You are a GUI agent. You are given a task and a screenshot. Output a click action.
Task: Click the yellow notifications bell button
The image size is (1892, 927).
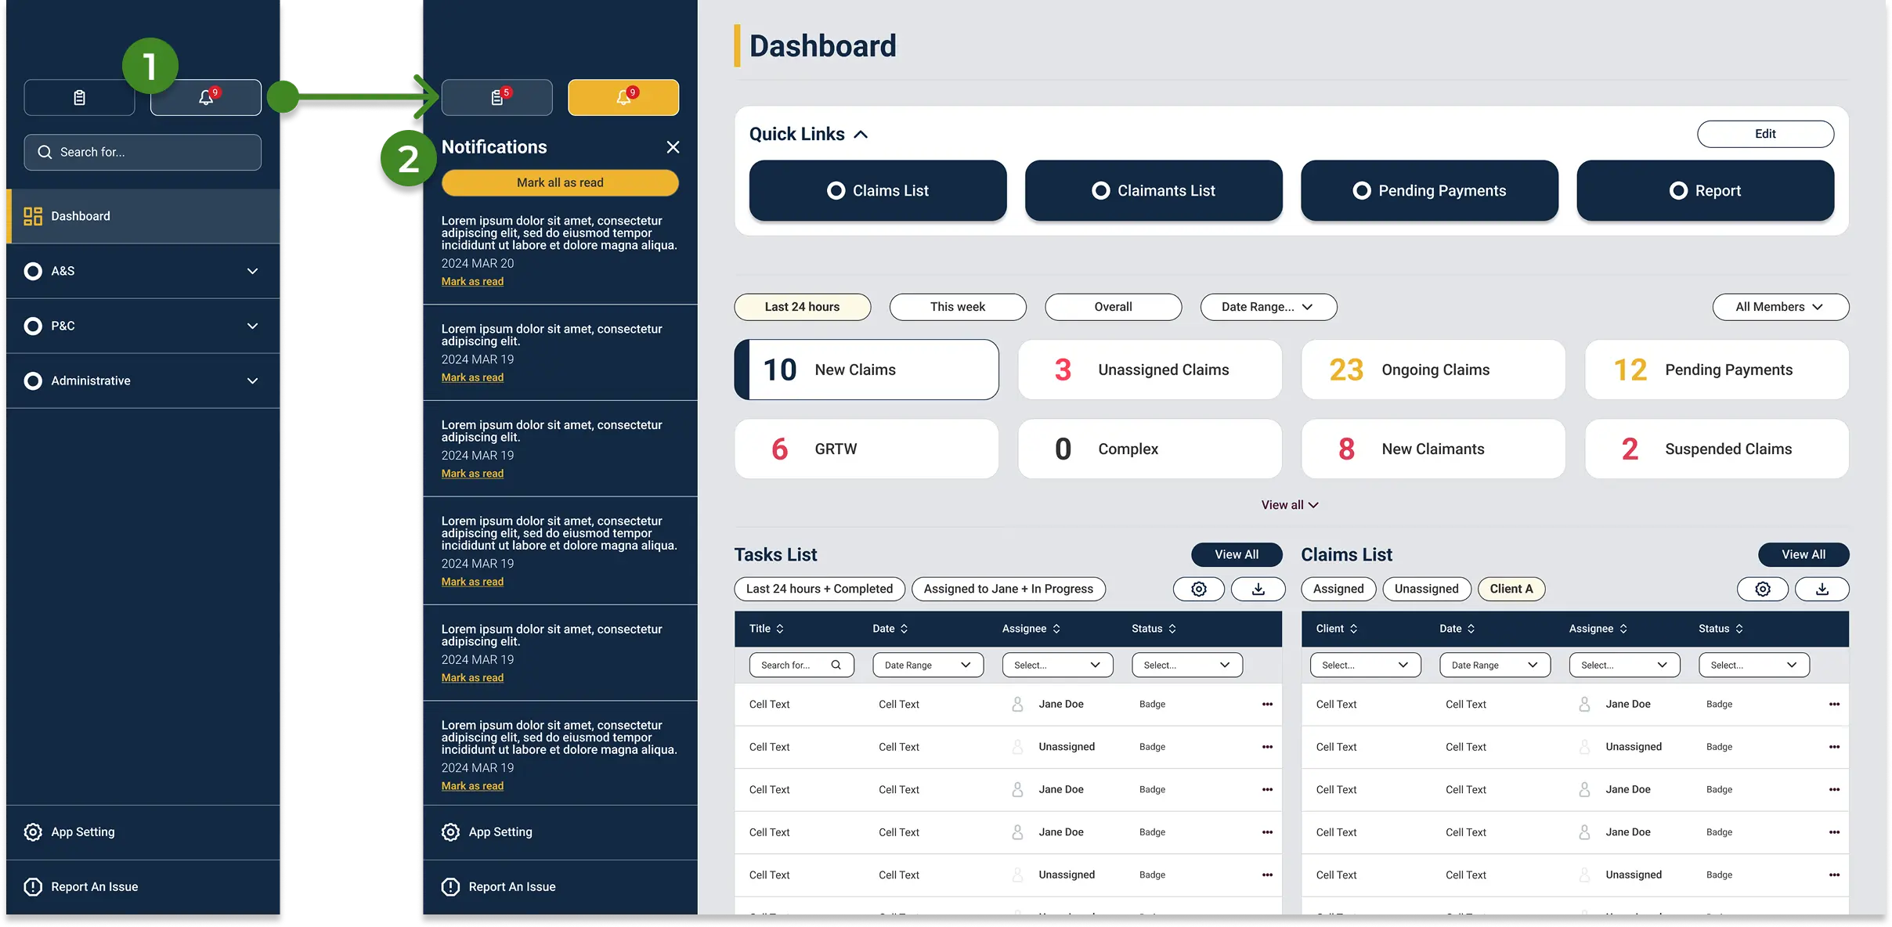623,97
